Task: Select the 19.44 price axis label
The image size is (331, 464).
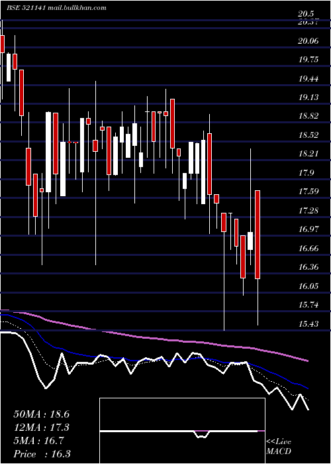Action: [x=308, y=79]
